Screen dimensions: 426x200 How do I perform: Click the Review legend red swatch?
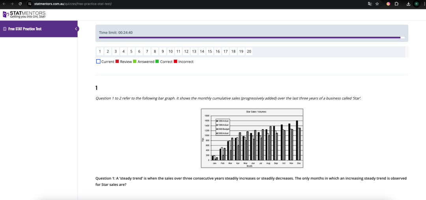pyautogui.click(x=117, y=62)
